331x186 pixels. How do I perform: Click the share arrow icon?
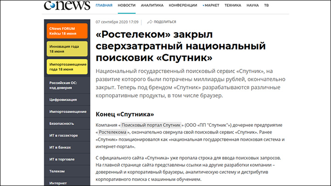150,22
